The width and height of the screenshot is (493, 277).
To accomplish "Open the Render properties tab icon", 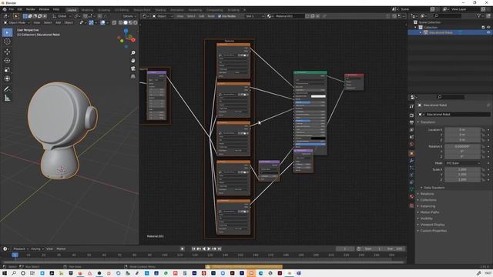I will click(411, 115).
